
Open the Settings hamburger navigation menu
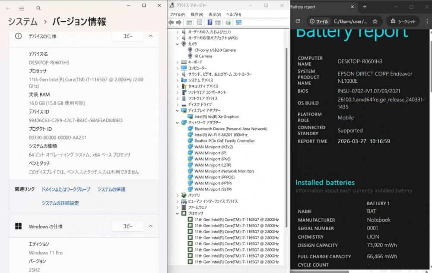[22, 8]
